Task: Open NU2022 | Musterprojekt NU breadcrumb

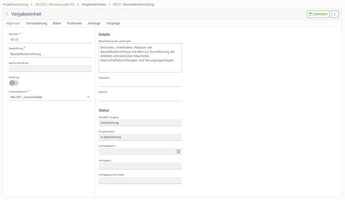Action: (x=55, y=4)
